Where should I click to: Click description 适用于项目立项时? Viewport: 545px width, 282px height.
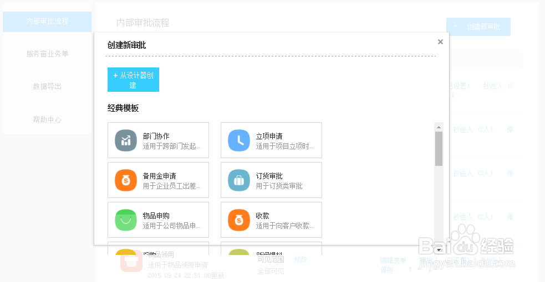pos(284,146)
